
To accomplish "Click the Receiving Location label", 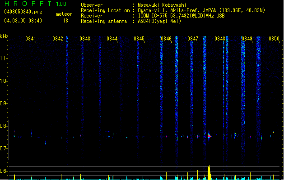I will click(x=105, y=10).
